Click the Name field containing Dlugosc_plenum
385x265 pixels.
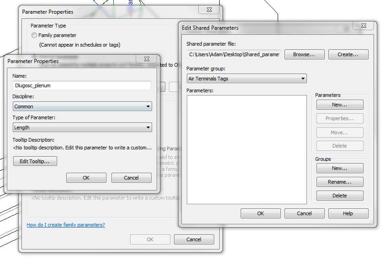82,85
